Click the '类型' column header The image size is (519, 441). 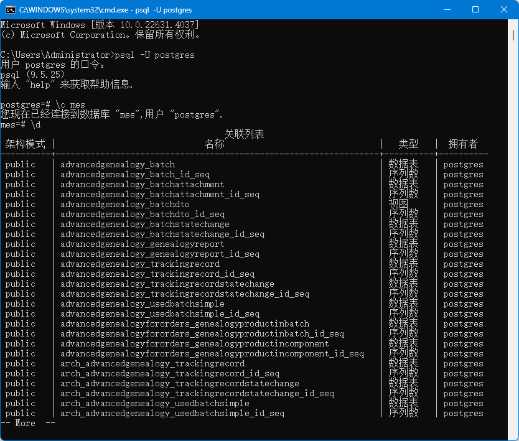(408, 144)
